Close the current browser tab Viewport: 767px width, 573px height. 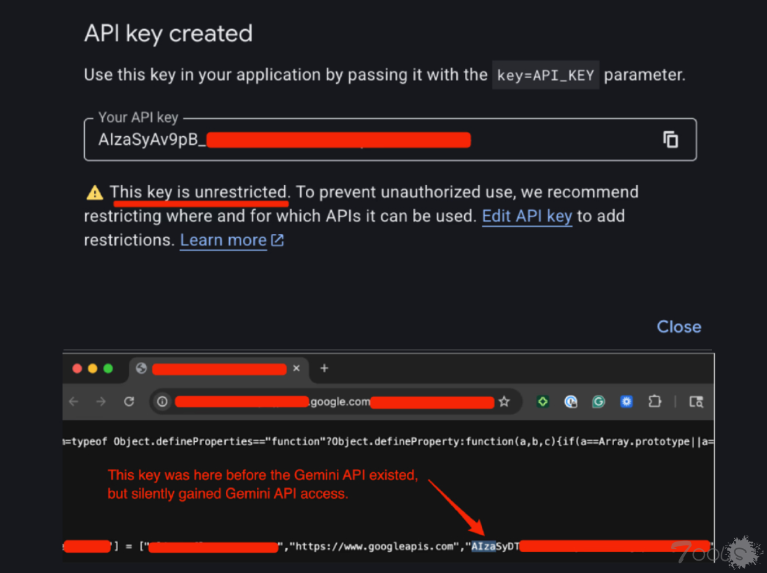(x=296, y=368)
